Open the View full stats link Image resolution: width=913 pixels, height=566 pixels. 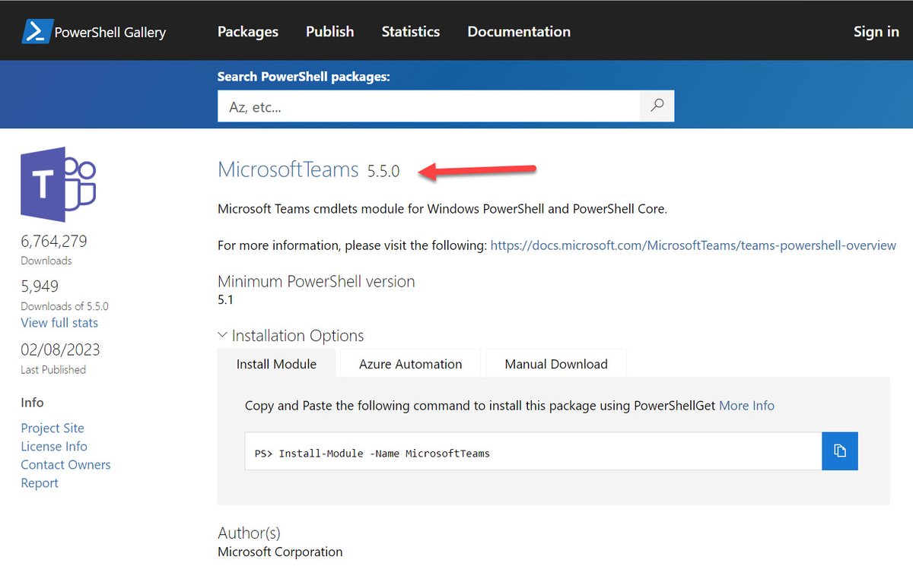(59, 322)
